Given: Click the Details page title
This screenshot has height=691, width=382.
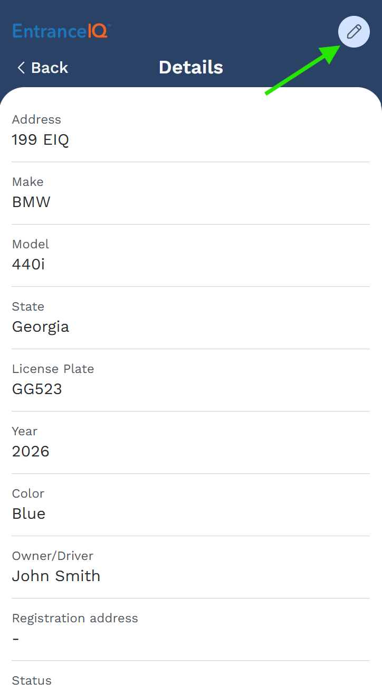Looking at the screenshot, I should coord(190,67).
